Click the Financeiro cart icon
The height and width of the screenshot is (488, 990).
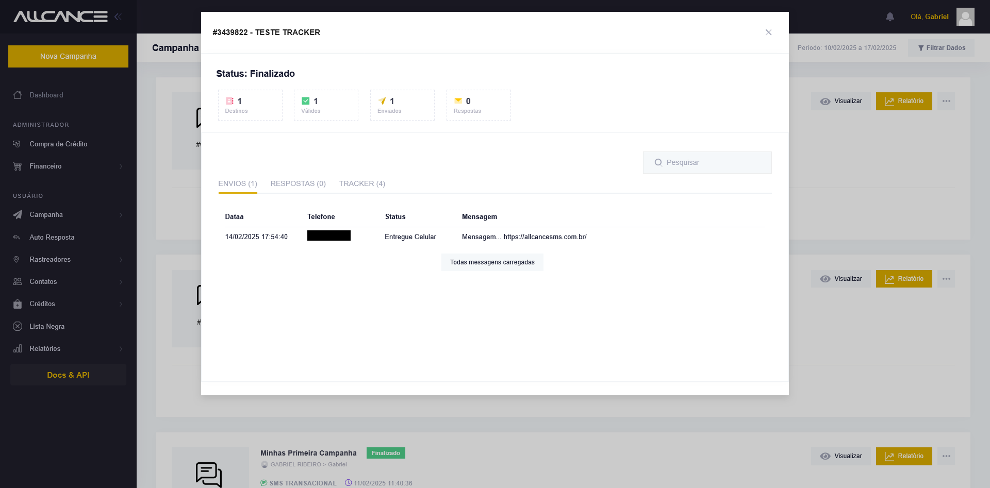tap(18, 166)
